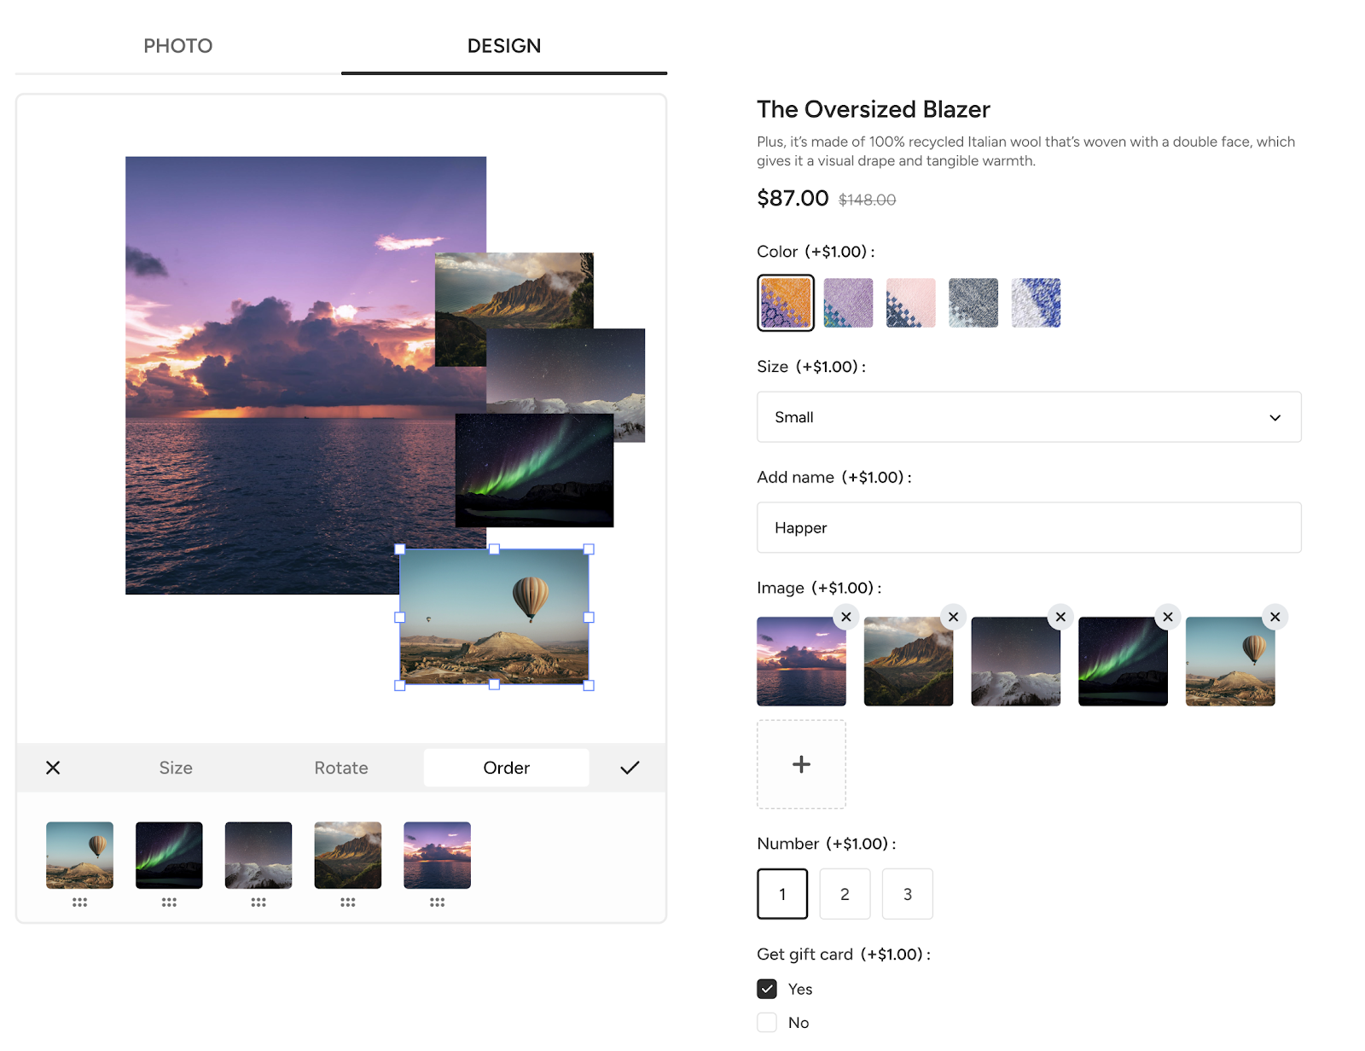Select the balloon image on the canvas

click(494, 617)
